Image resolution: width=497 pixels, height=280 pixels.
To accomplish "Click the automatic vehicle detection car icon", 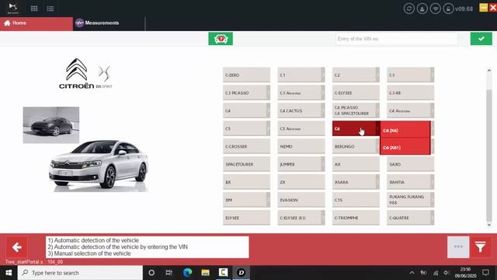I will pos(221,39).
